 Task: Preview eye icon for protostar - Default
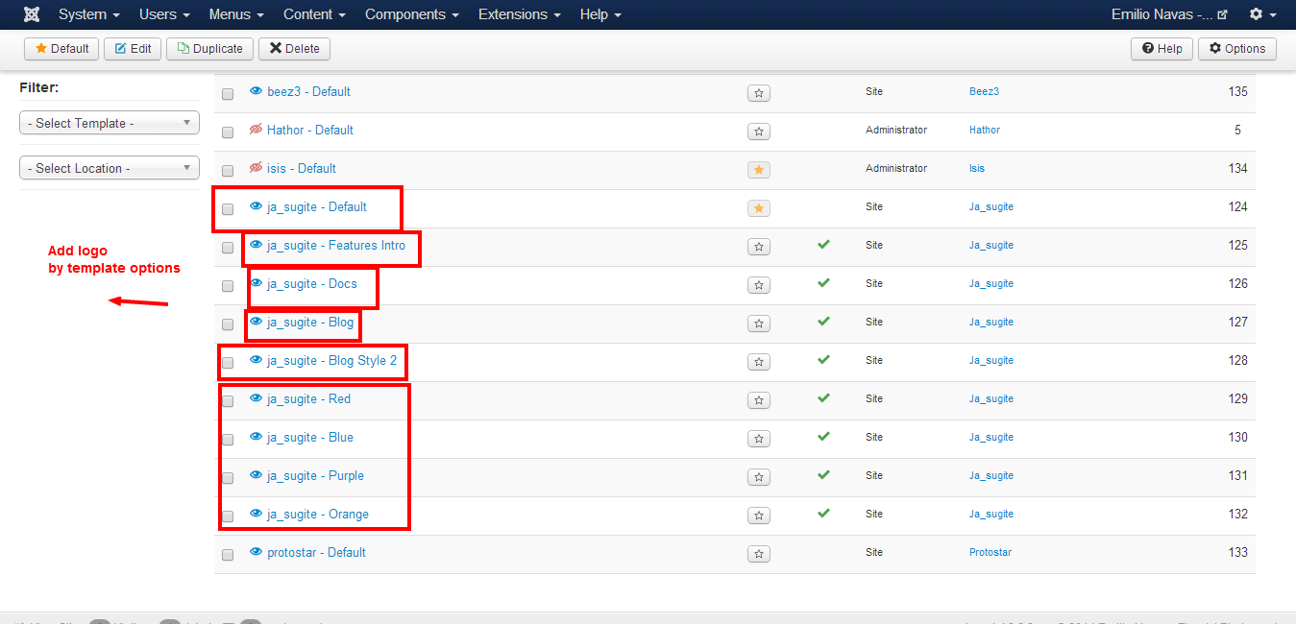pos(256,552)
